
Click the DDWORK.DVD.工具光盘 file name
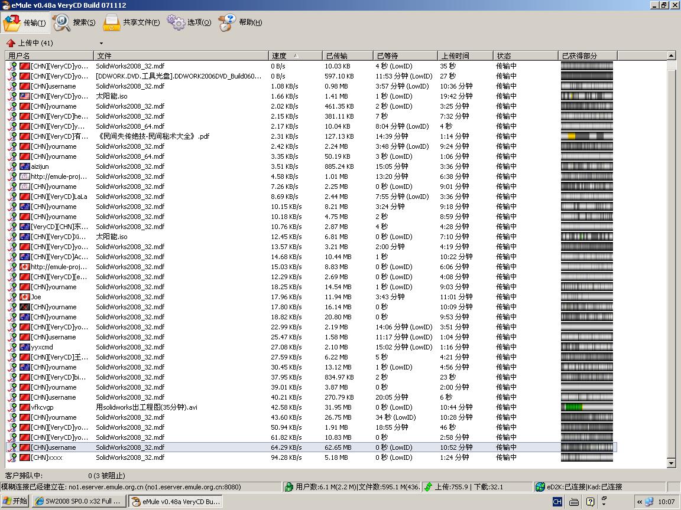point(179,76)
